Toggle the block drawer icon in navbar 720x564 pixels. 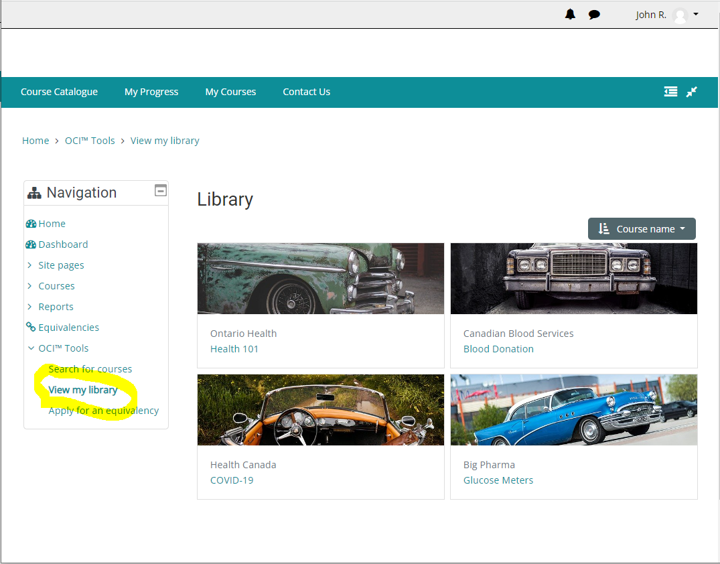click(x=670, y=92)
